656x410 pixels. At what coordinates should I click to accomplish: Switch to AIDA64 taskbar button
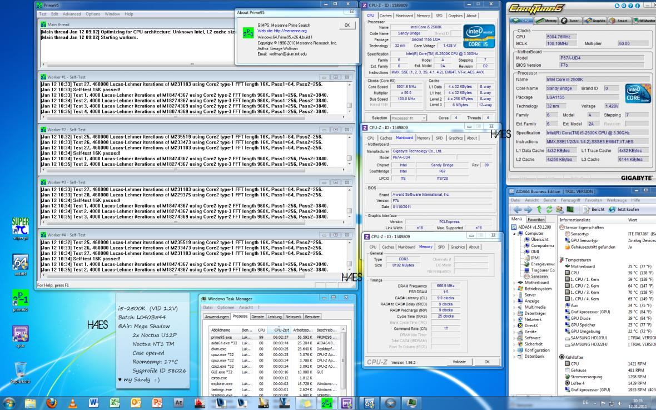369,403
